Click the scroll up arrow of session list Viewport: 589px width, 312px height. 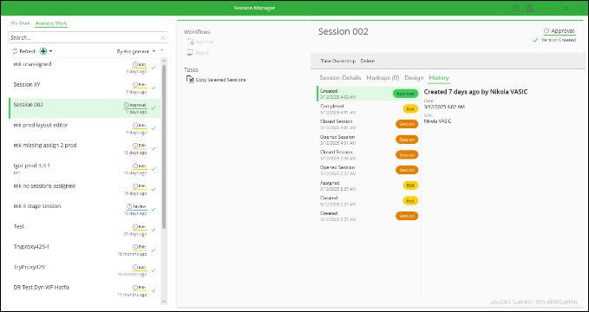pos(164,61)
